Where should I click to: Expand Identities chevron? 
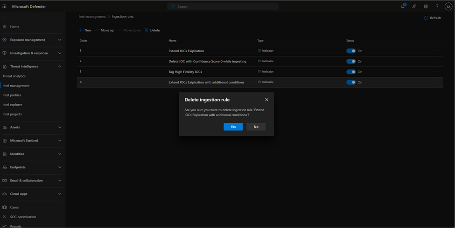(60, 154)
